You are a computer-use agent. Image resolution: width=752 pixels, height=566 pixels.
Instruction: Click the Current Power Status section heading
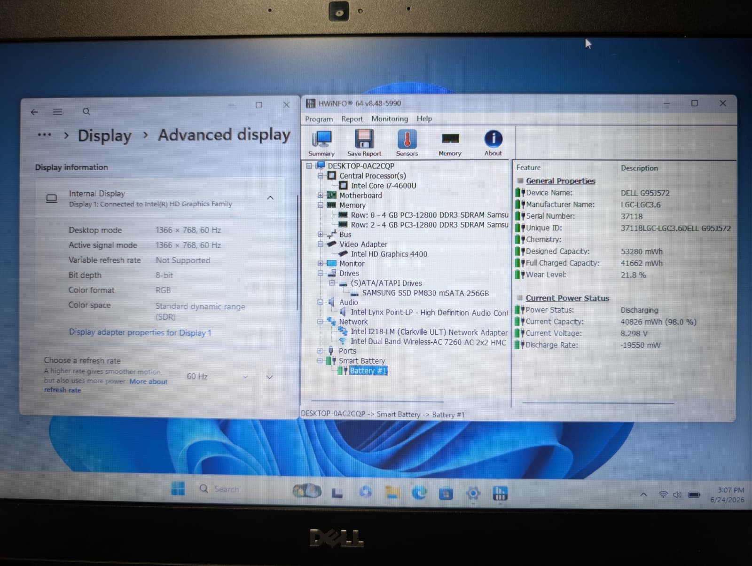pyautogui.click(x=567, y=298)
